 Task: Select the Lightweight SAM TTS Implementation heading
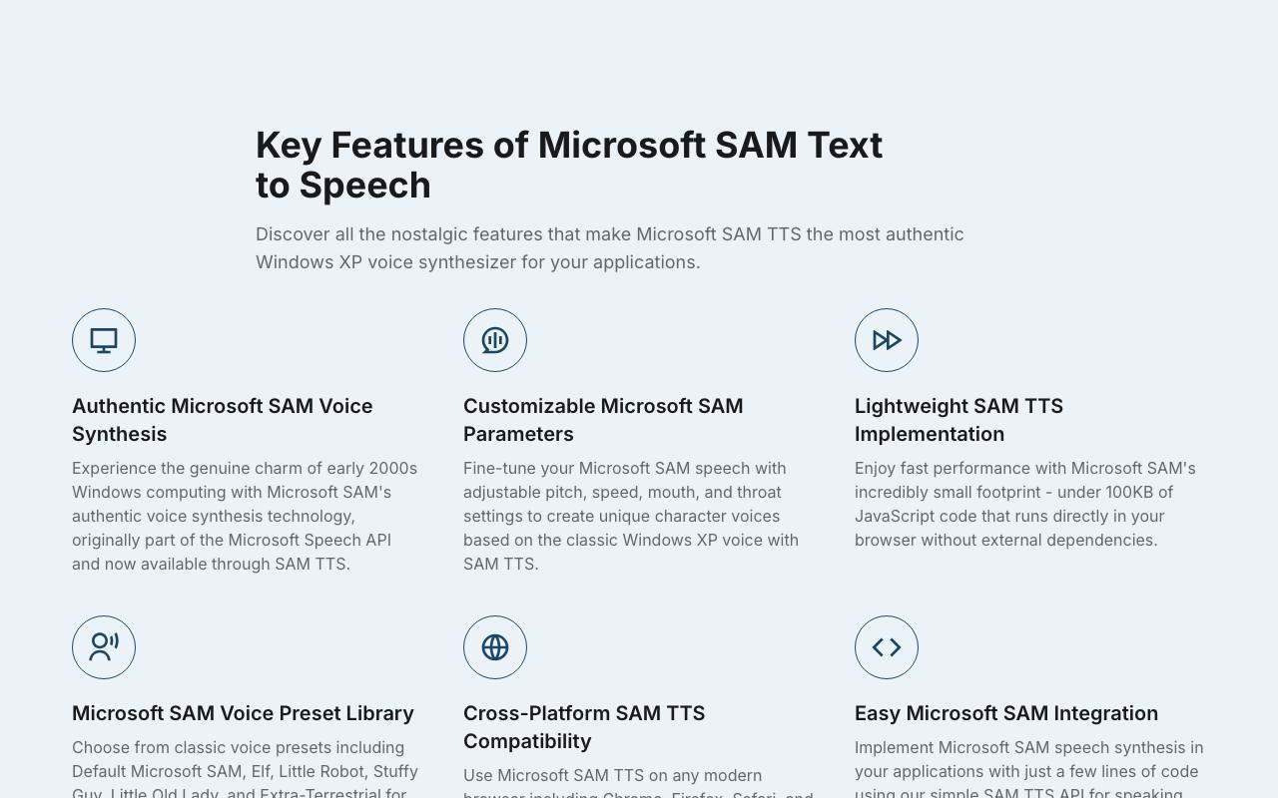click(x=958, y=420)
